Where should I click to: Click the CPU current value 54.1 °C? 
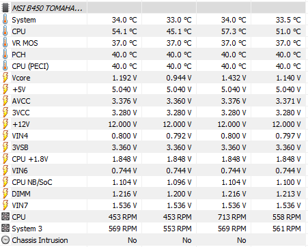124,31
